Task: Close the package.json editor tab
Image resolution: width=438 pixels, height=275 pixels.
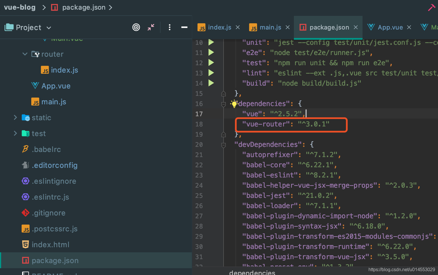Action: tap(356, 27)
